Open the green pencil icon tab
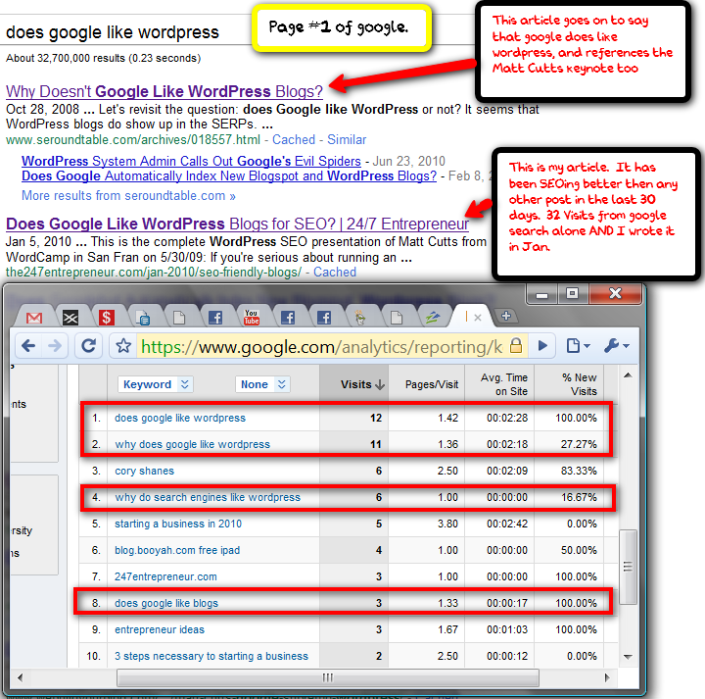Image resolution: width=705 pixels, height=699 pixels. click(433, 318)
